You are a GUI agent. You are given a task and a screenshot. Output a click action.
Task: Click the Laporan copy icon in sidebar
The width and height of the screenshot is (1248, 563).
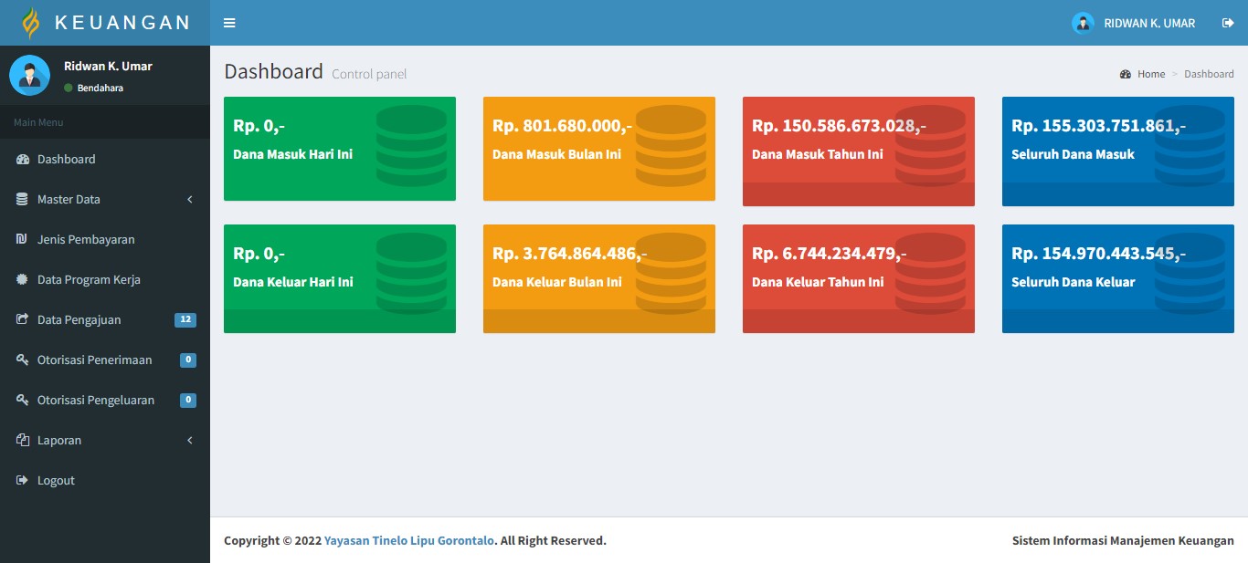coord(23,441)
